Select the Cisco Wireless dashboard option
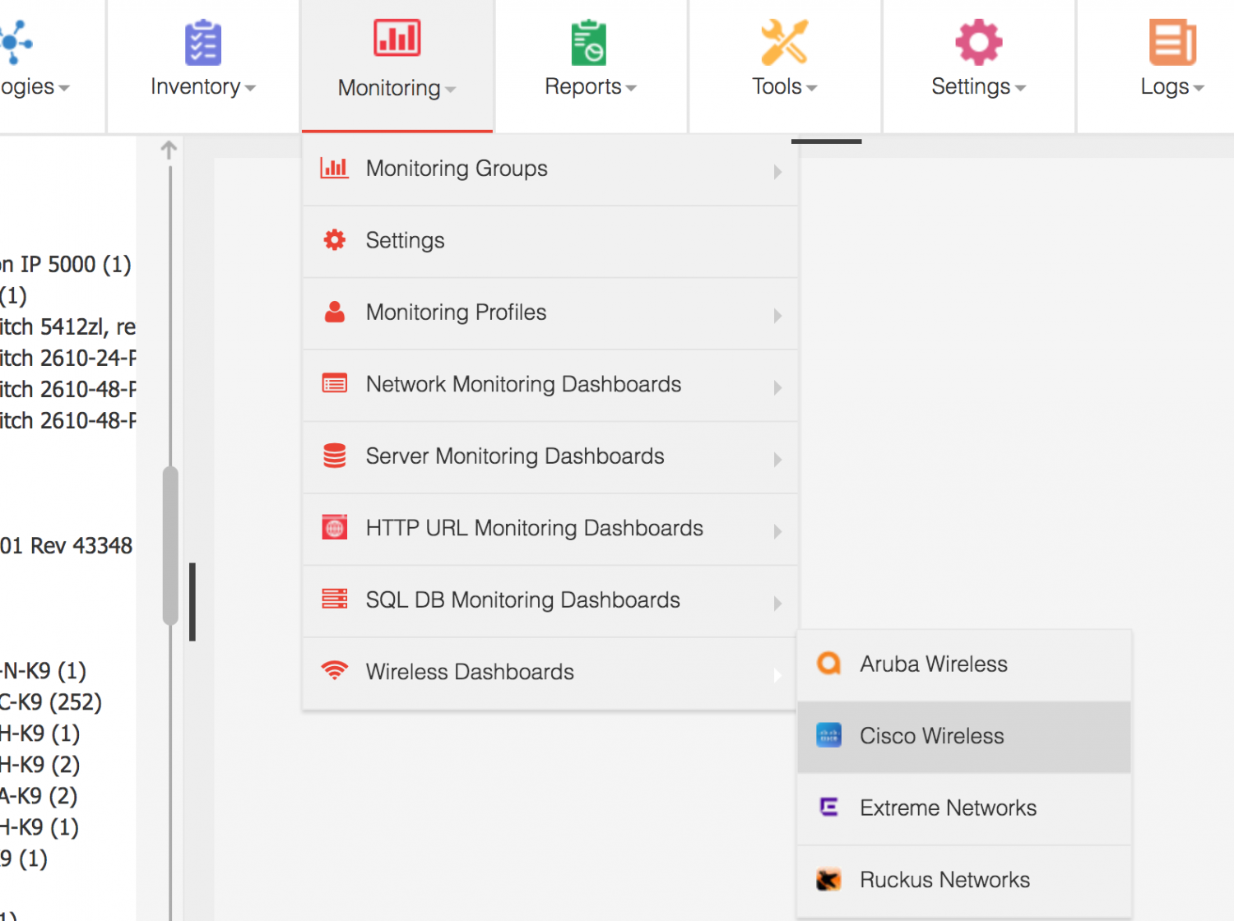Viewport: 1234px width, 921px height. click(x=931, y=736)
